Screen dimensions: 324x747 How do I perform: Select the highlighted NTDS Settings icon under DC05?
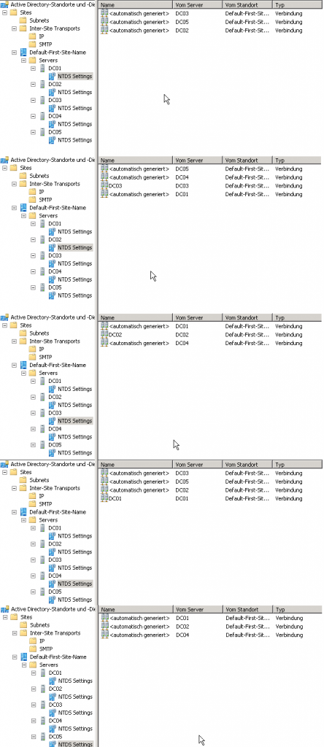pos(53,744)
